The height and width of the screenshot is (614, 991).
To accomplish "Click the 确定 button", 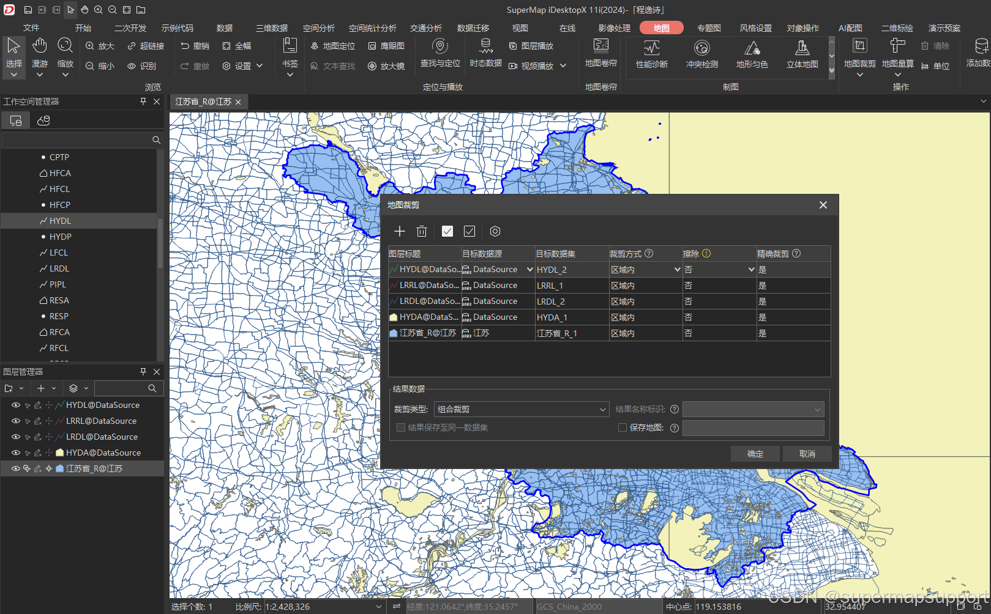I will pyautogui.click(x=755, y=454).
